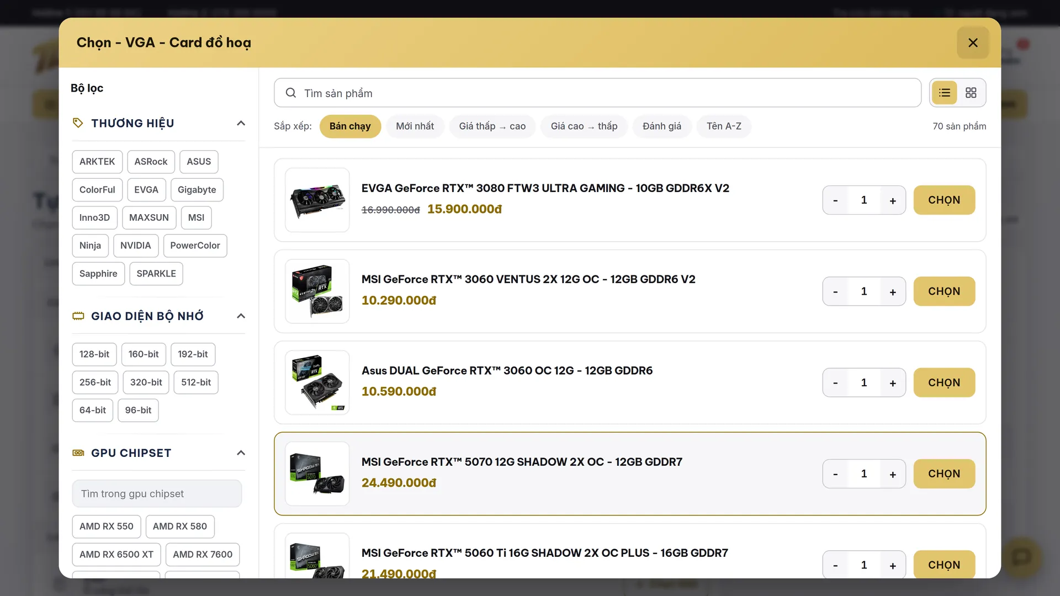Close the VGA selection dialog

pyautogui.click(x=973, y=42)
